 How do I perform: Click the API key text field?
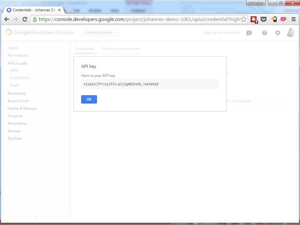(x=150, y=84)
